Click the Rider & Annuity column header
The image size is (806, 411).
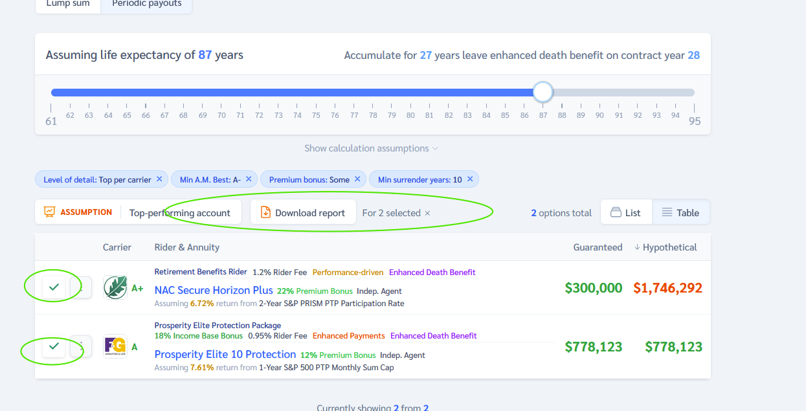pos(187,247)
